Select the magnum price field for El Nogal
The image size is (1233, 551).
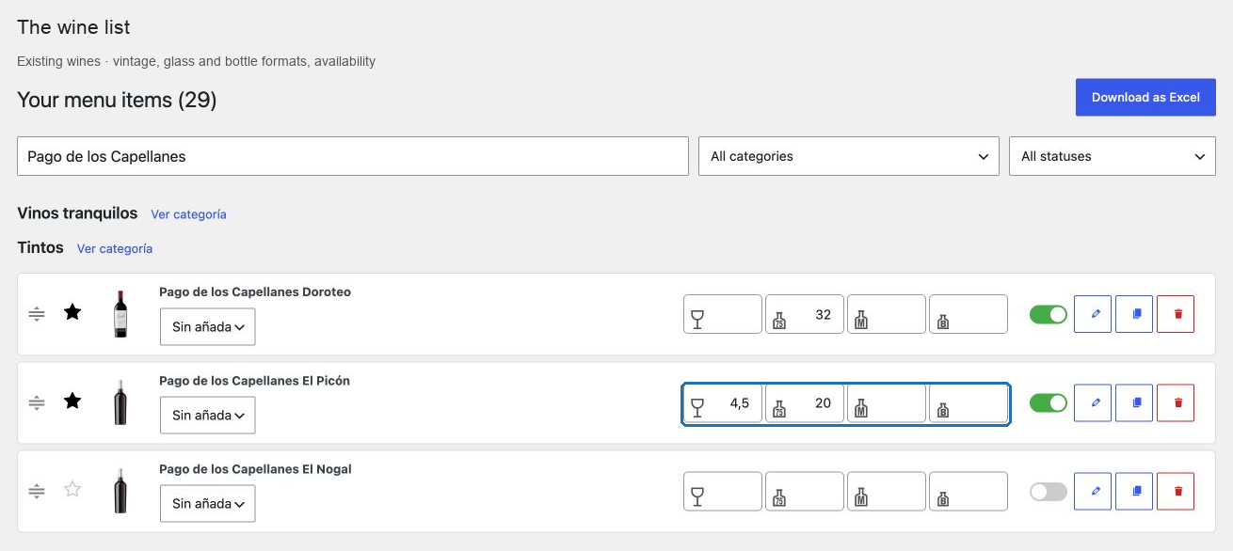tap(887, 492)
